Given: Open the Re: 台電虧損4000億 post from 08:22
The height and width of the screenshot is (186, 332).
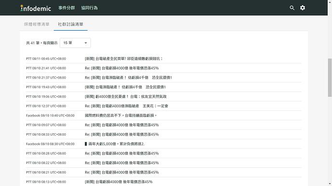Looking at the screenshot, I should click(x=122, y=163).
